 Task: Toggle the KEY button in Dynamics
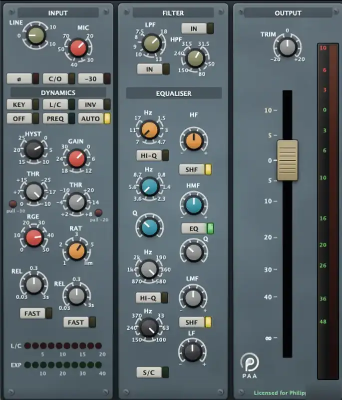click(x=22, y=104)
